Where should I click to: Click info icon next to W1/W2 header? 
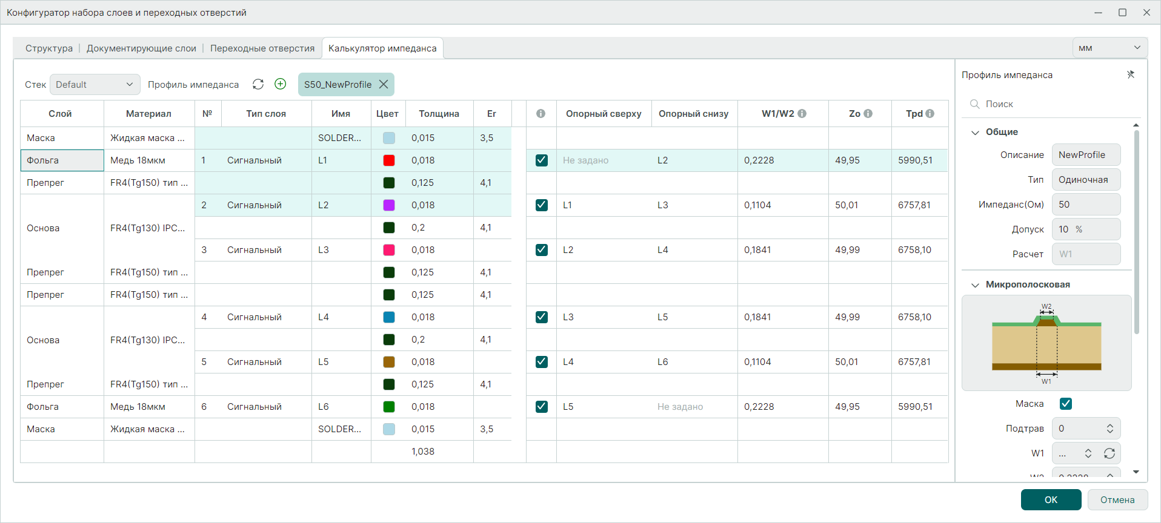point(802,114)
